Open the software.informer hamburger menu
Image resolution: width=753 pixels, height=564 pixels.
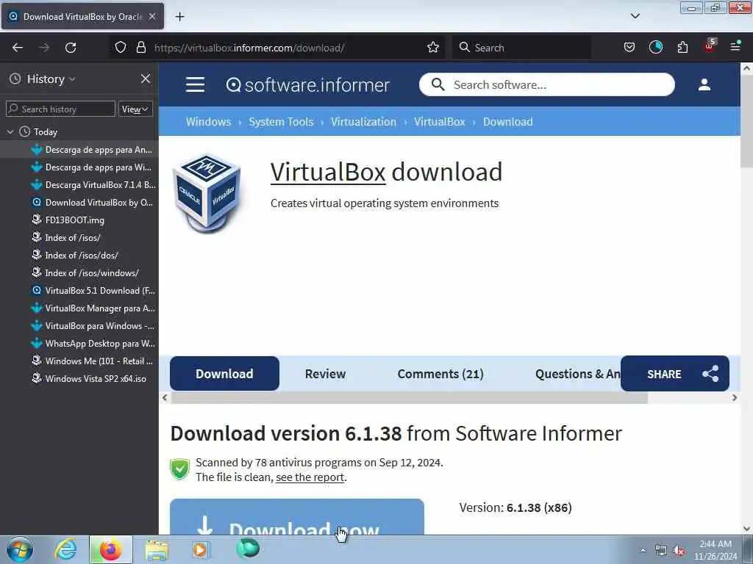(x=195, y=85)
